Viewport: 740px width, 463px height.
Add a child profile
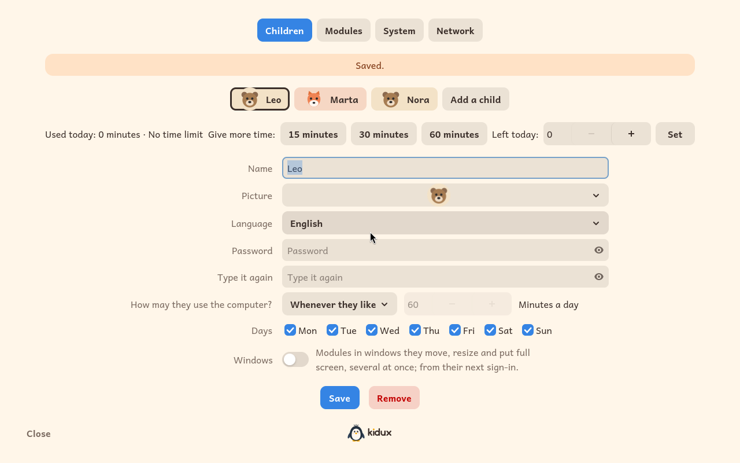[x=476, y=99]
